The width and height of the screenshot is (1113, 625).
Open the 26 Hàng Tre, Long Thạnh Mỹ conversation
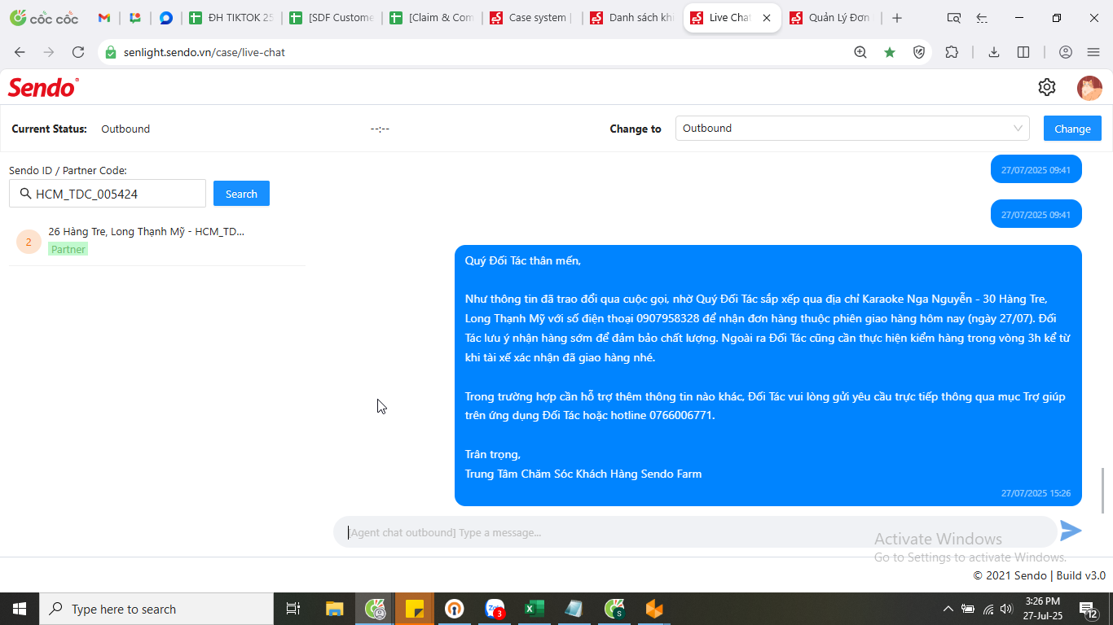157,240
